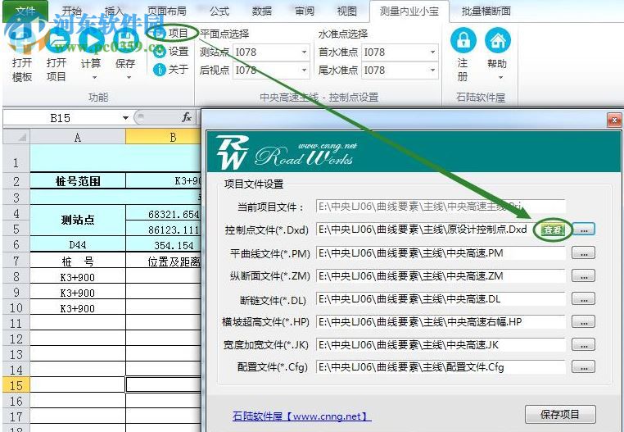Screen dimensions: 624x432
Task: Click the 保存 disk icon
Action: 125,40
